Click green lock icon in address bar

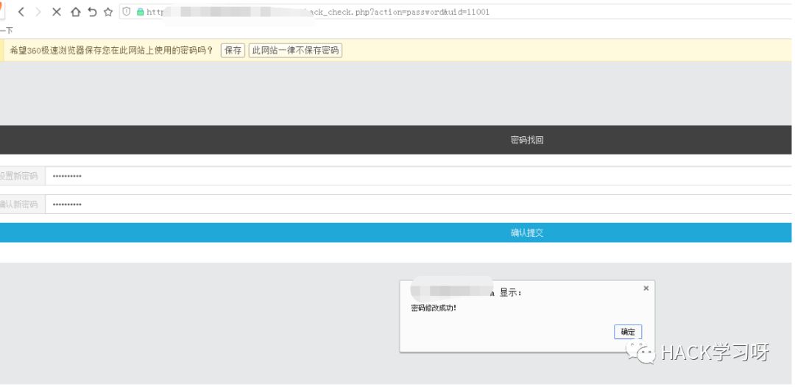140,12
